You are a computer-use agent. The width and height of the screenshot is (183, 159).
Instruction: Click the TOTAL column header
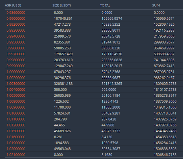coord(105,5)
